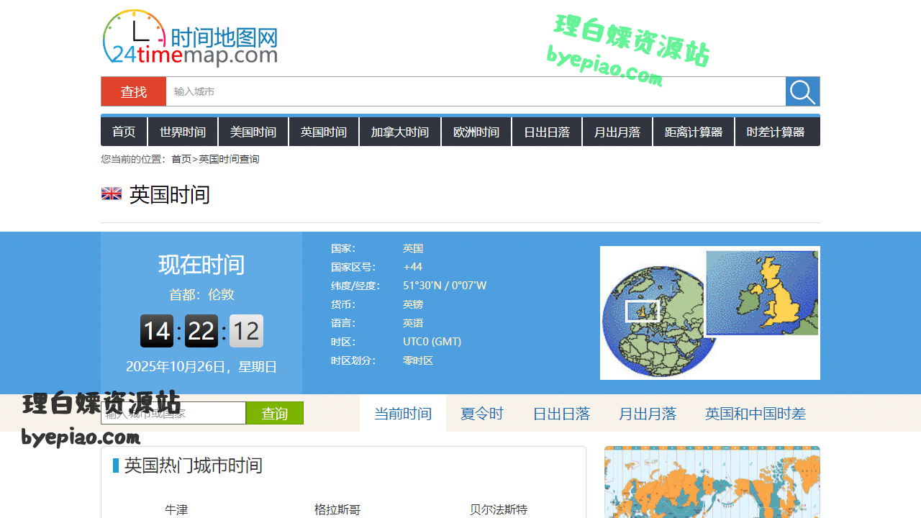Screen dimensions: 921x518
Task: Open the 牛津 city time link
Action: (x=176, y=509)
